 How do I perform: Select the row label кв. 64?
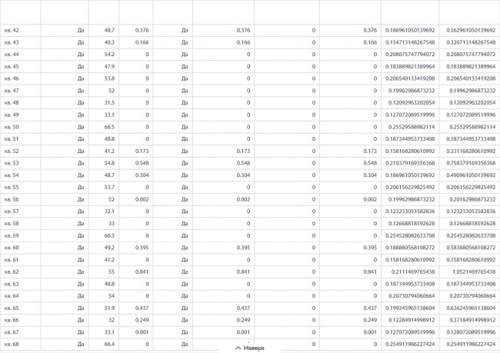coord(12,296)
